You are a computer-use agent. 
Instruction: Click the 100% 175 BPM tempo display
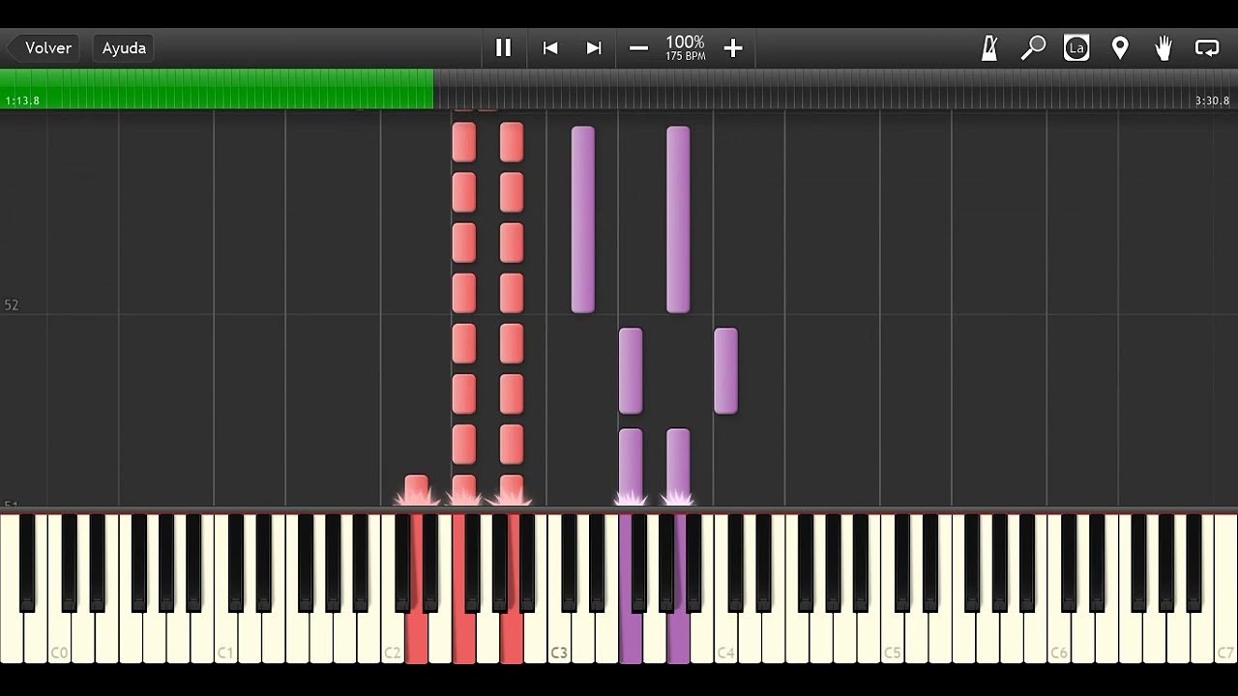685,48
